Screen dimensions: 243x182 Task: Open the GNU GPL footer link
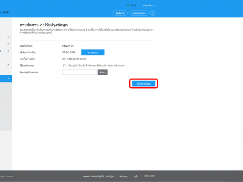[150, 176]
